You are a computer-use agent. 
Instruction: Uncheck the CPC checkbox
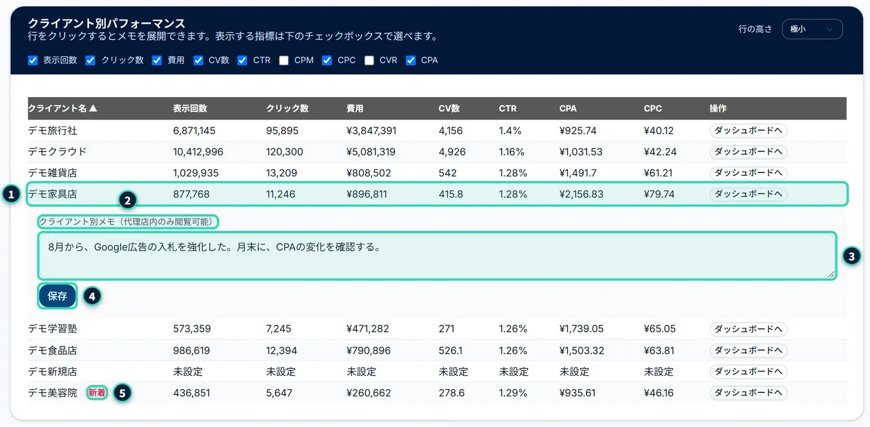(327, 60)
